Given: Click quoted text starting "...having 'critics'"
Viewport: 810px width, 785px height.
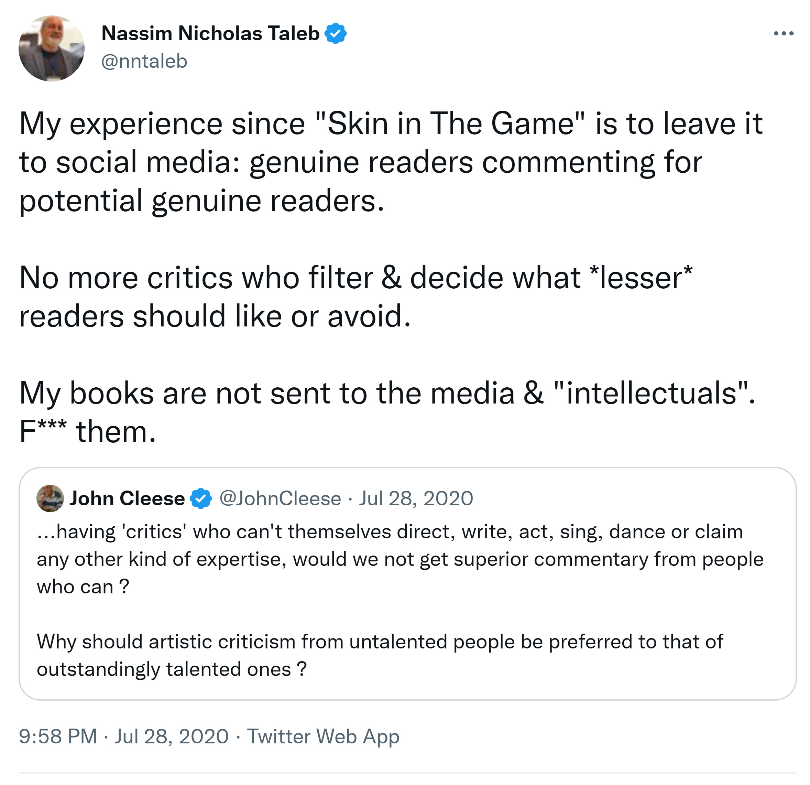Looking at the screenshot, I should (390, 532).
